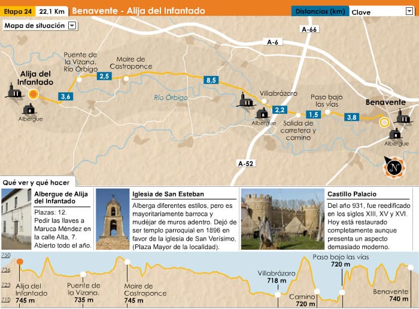Click the Paso bajo las vías map dot
The width and height of the screenshot is (419, 309).
click(327, 112)
